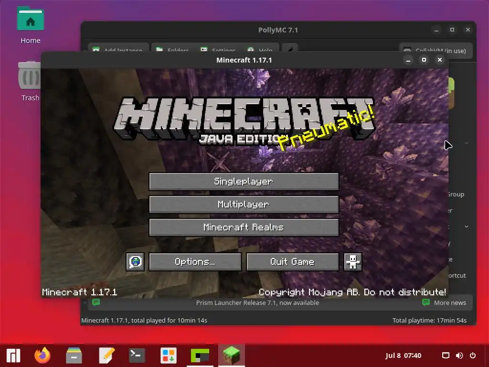Image resolution: width=489 pixels, height=367 pixels.
Task: Open the Options menu
Action: pos(195,261)
